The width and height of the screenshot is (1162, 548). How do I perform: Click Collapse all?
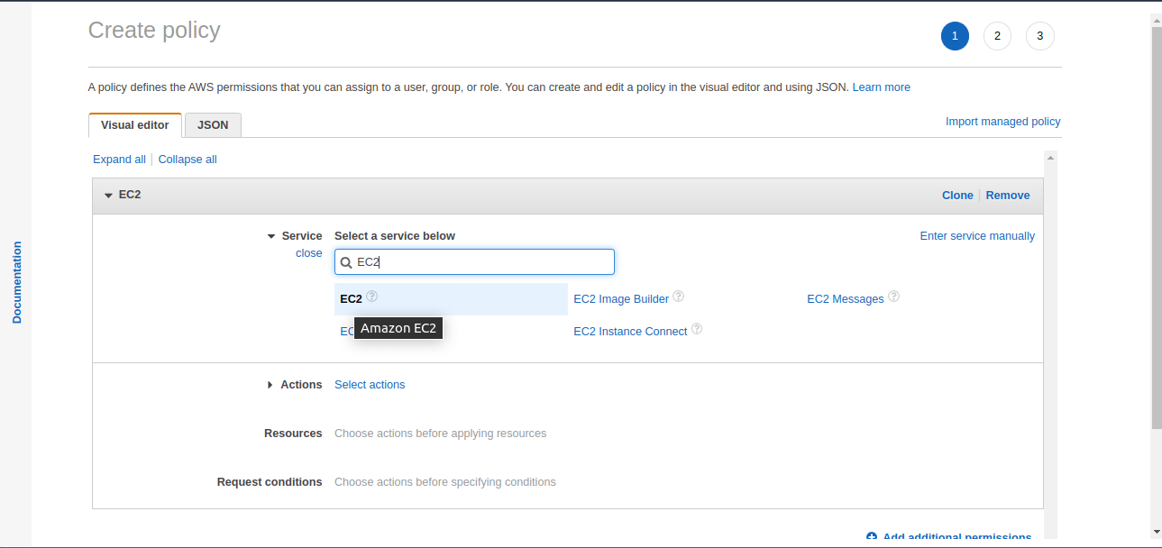(x=188, y=160)
